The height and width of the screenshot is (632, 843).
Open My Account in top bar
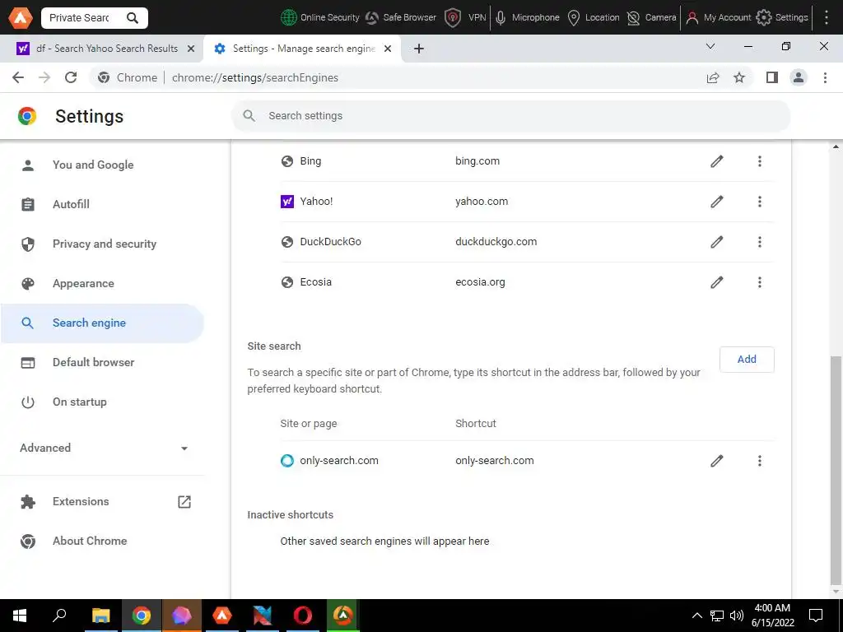(718, 18)
